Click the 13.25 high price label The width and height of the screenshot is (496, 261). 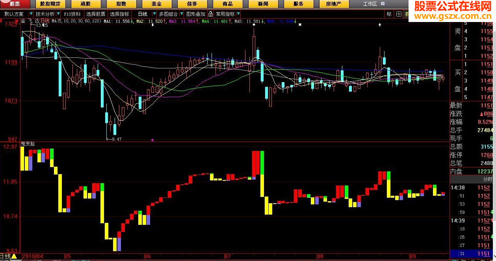click(42, 25)
